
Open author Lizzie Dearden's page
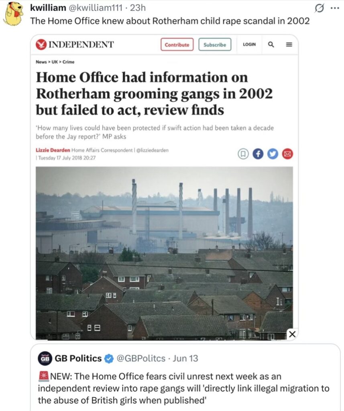click(x=53, y=150)
